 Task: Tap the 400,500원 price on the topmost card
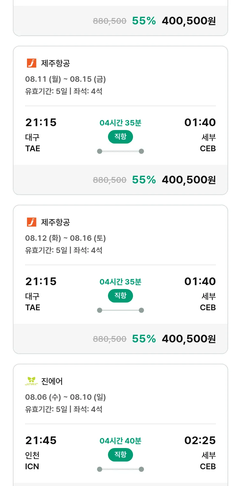tap(189, 21)
